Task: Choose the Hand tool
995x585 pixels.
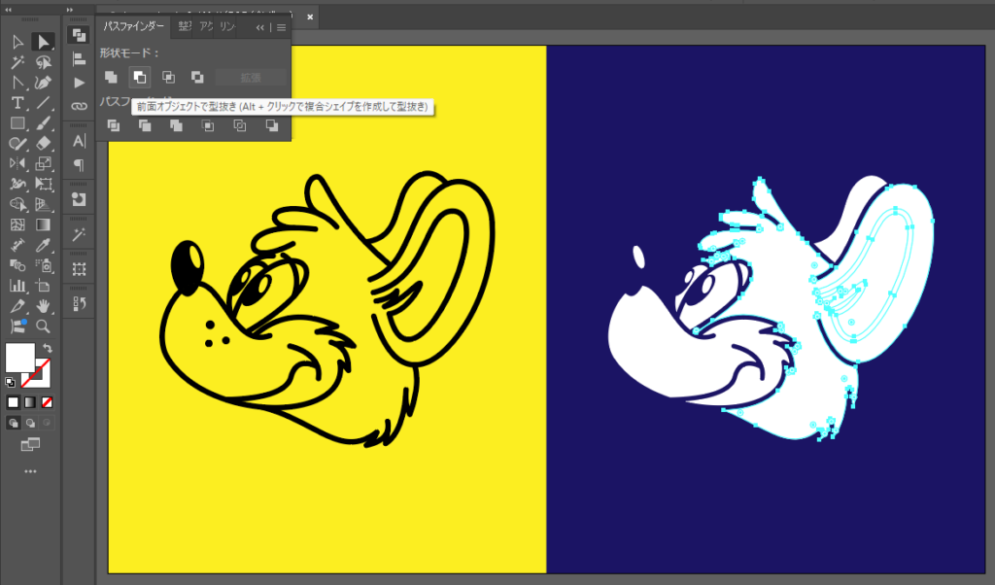Action: pyautogui.click(x=43, y=306)
